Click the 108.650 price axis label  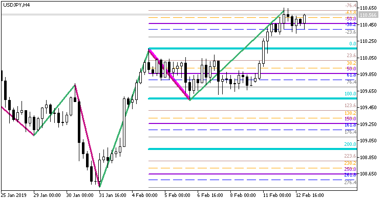point(368,174)
